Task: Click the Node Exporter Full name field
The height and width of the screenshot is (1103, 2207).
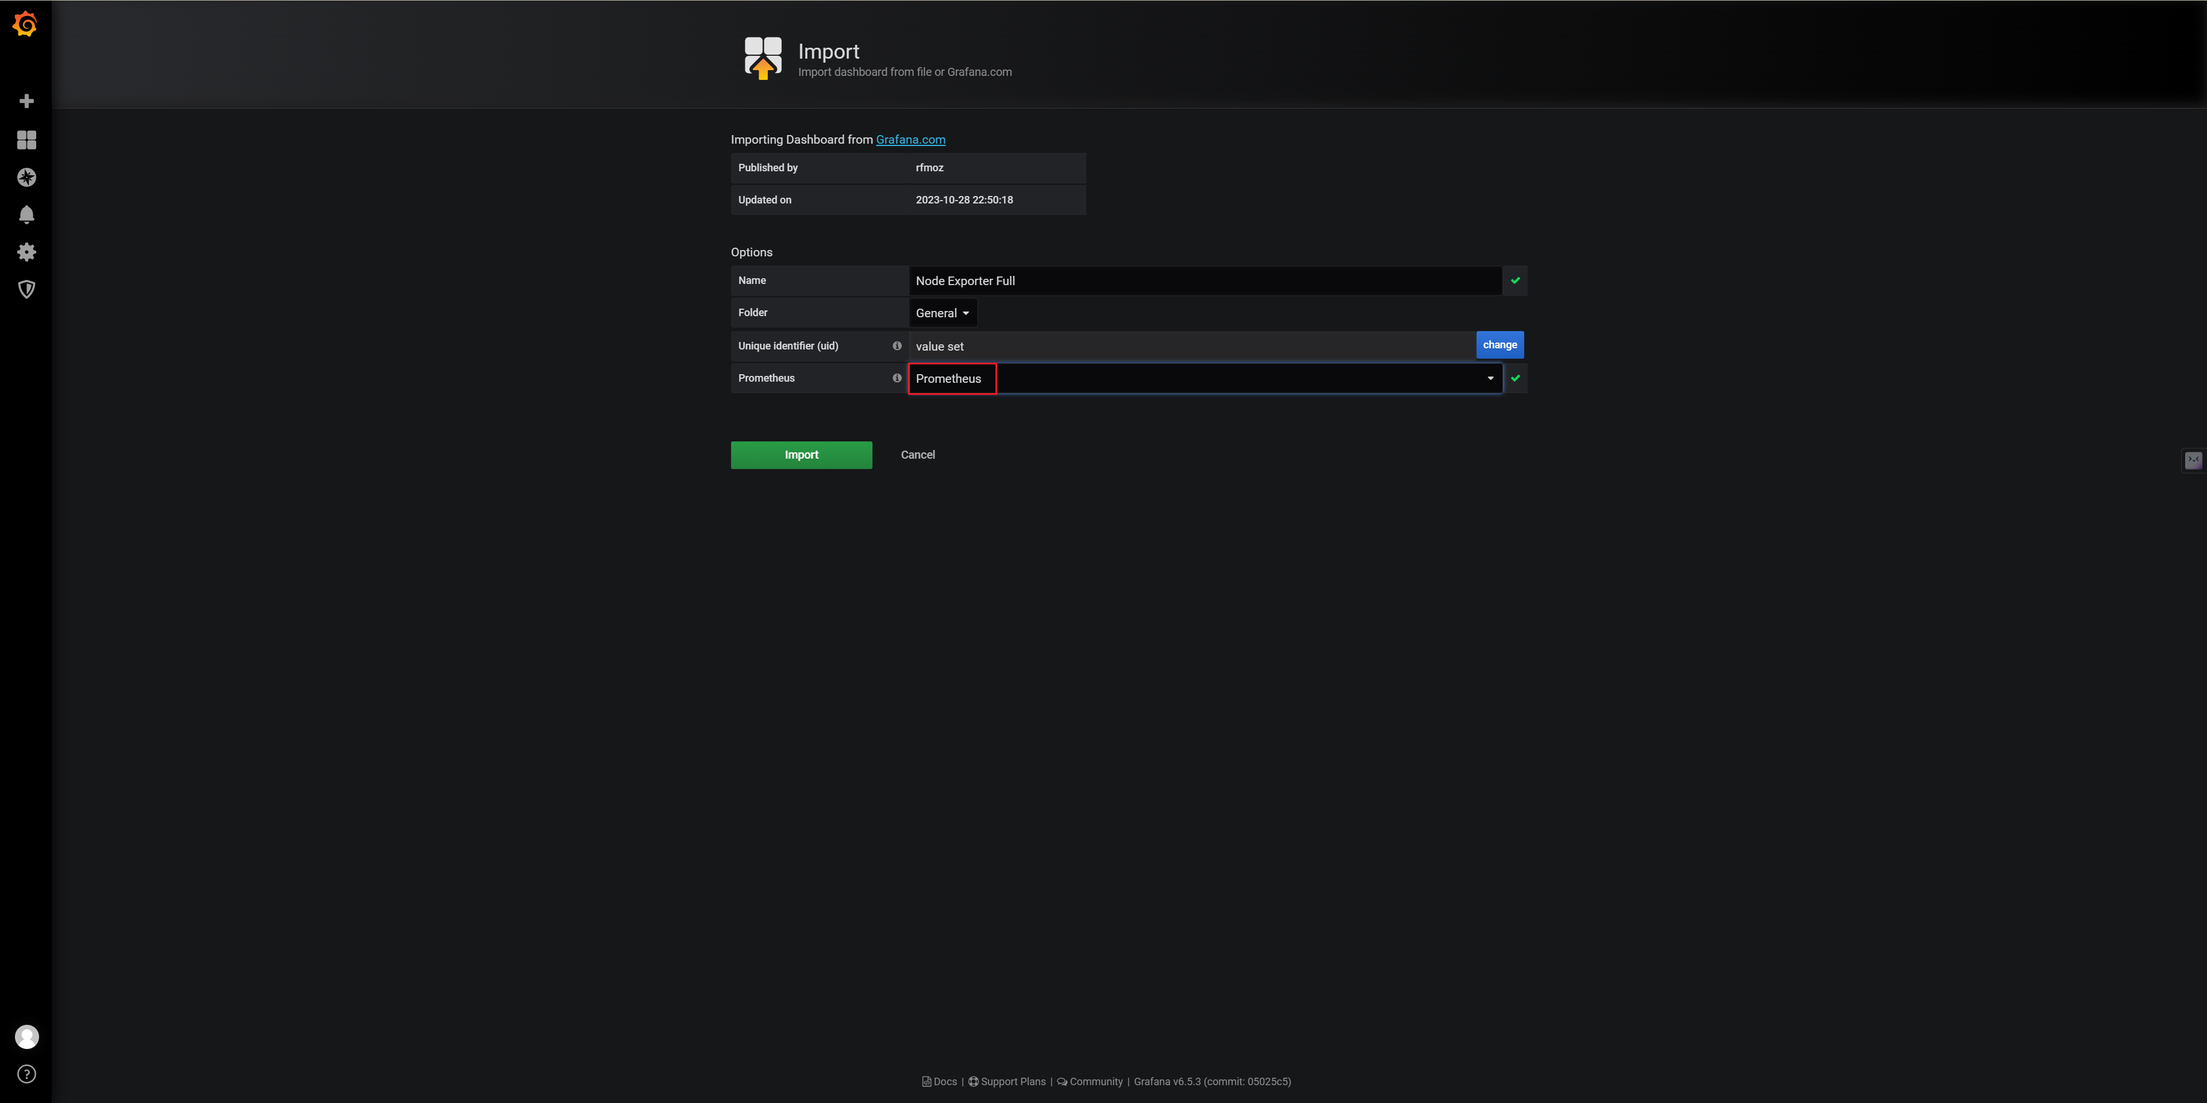Action: coord(1204,281)
